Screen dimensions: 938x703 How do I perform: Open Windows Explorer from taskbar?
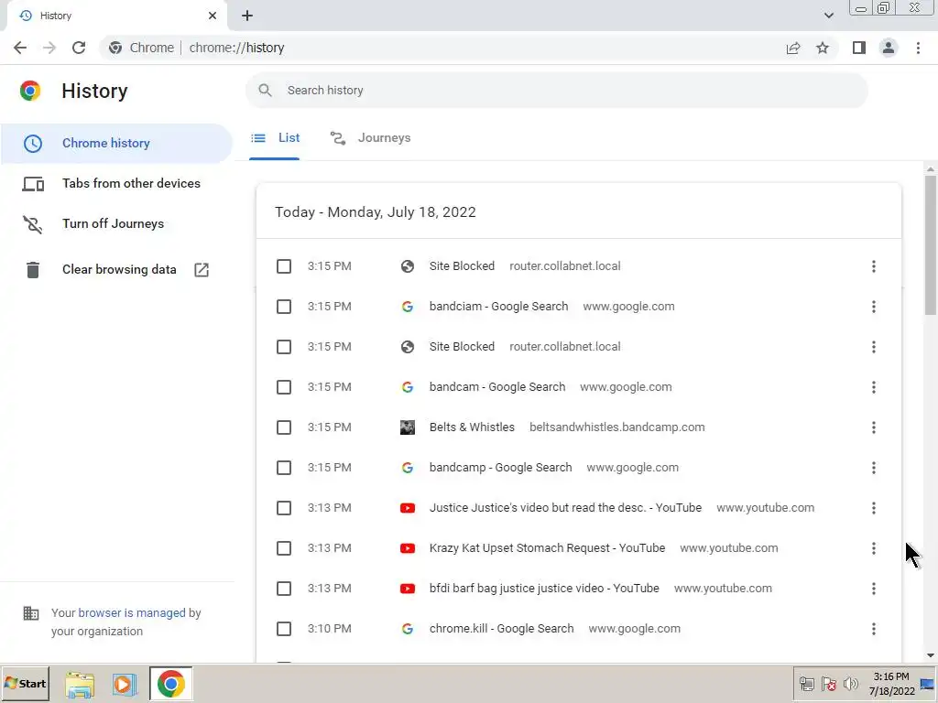(80, 685)
